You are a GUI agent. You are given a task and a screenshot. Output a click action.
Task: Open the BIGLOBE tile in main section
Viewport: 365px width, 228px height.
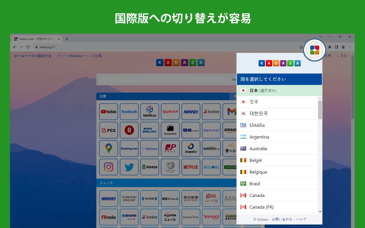[211, 167]
